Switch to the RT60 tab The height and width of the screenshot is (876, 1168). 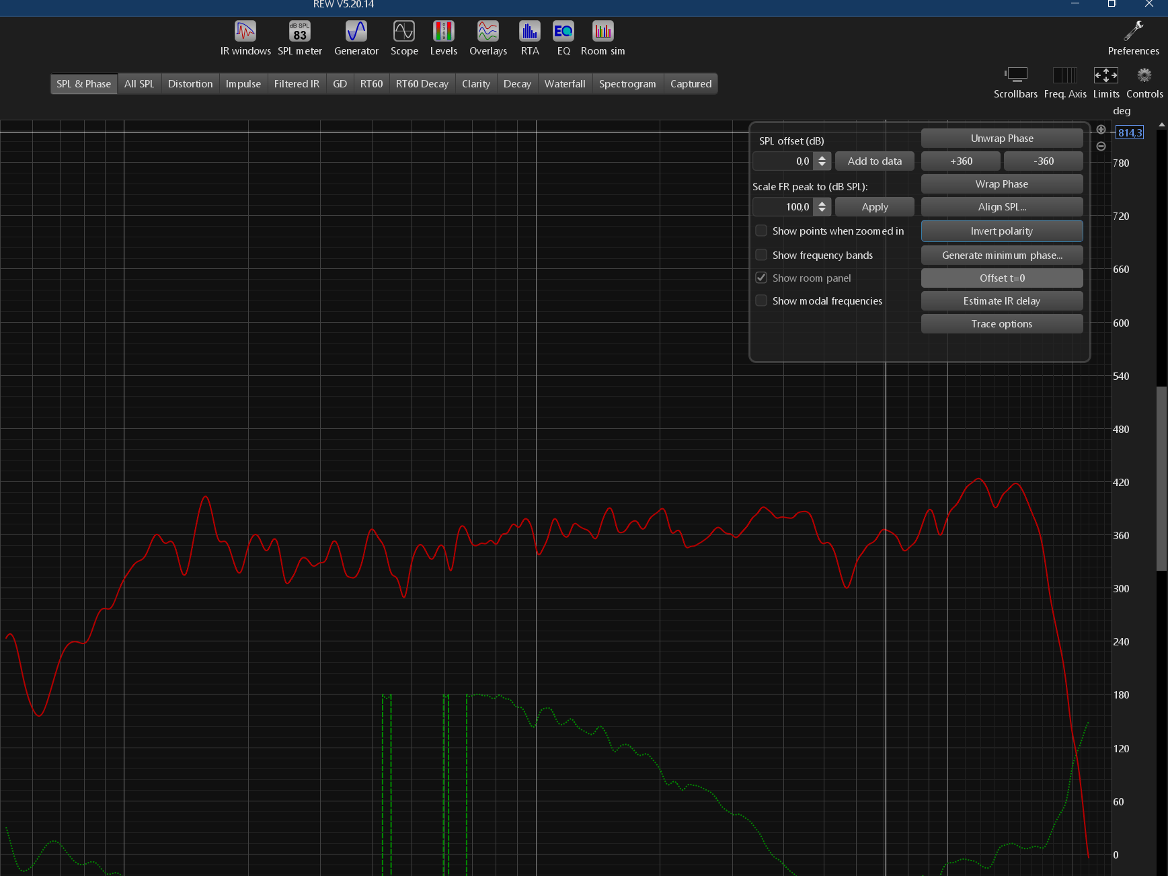tap(371, 84)
